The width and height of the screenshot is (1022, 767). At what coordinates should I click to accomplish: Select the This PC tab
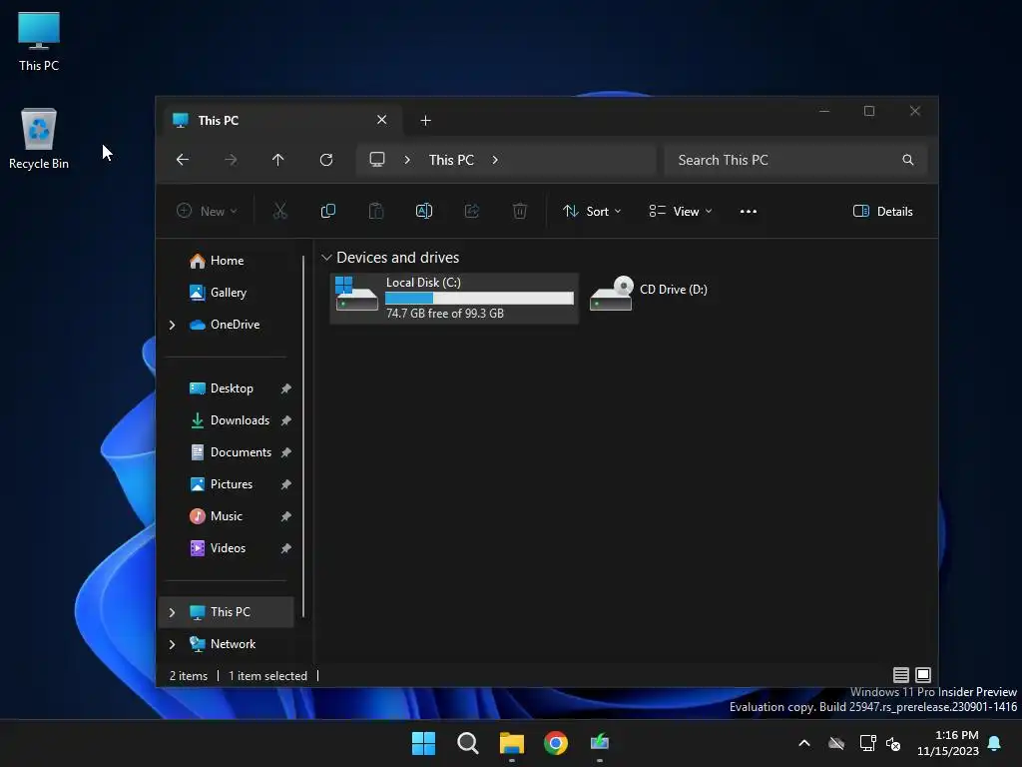point(280,121)
